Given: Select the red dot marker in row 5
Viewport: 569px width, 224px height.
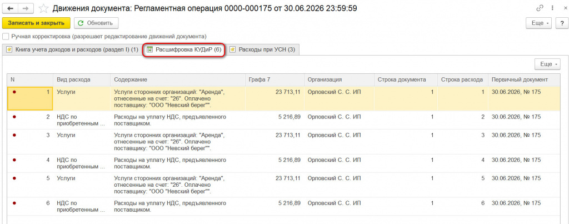Looking at the screenshot, I should [14, 178].
